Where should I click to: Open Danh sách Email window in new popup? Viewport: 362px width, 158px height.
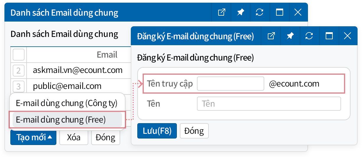click(x=221, y=12)
